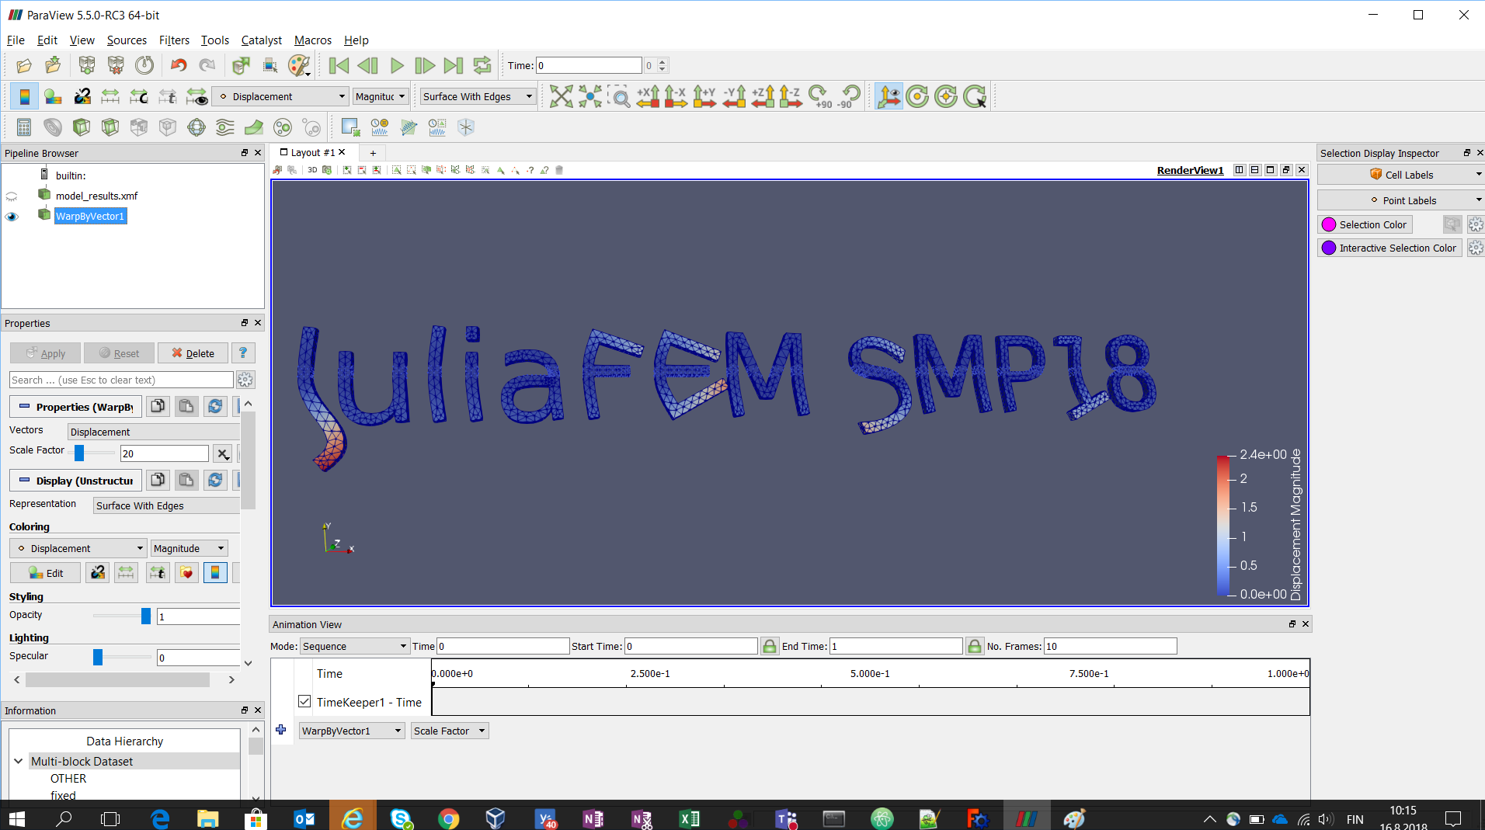Click the Contour filter icon
This screenshot has height=830, width=1485.
[53, 127]
